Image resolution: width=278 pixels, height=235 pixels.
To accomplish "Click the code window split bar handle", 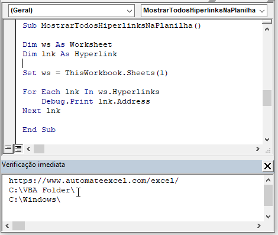I will coord(267,21).
